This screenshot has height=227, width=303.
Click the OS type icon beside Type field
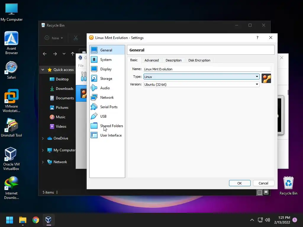coord(266,78)
